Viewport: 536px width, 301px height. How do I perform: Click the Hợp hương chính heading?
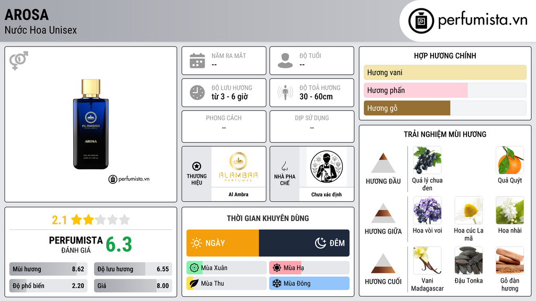coord(445,55)
